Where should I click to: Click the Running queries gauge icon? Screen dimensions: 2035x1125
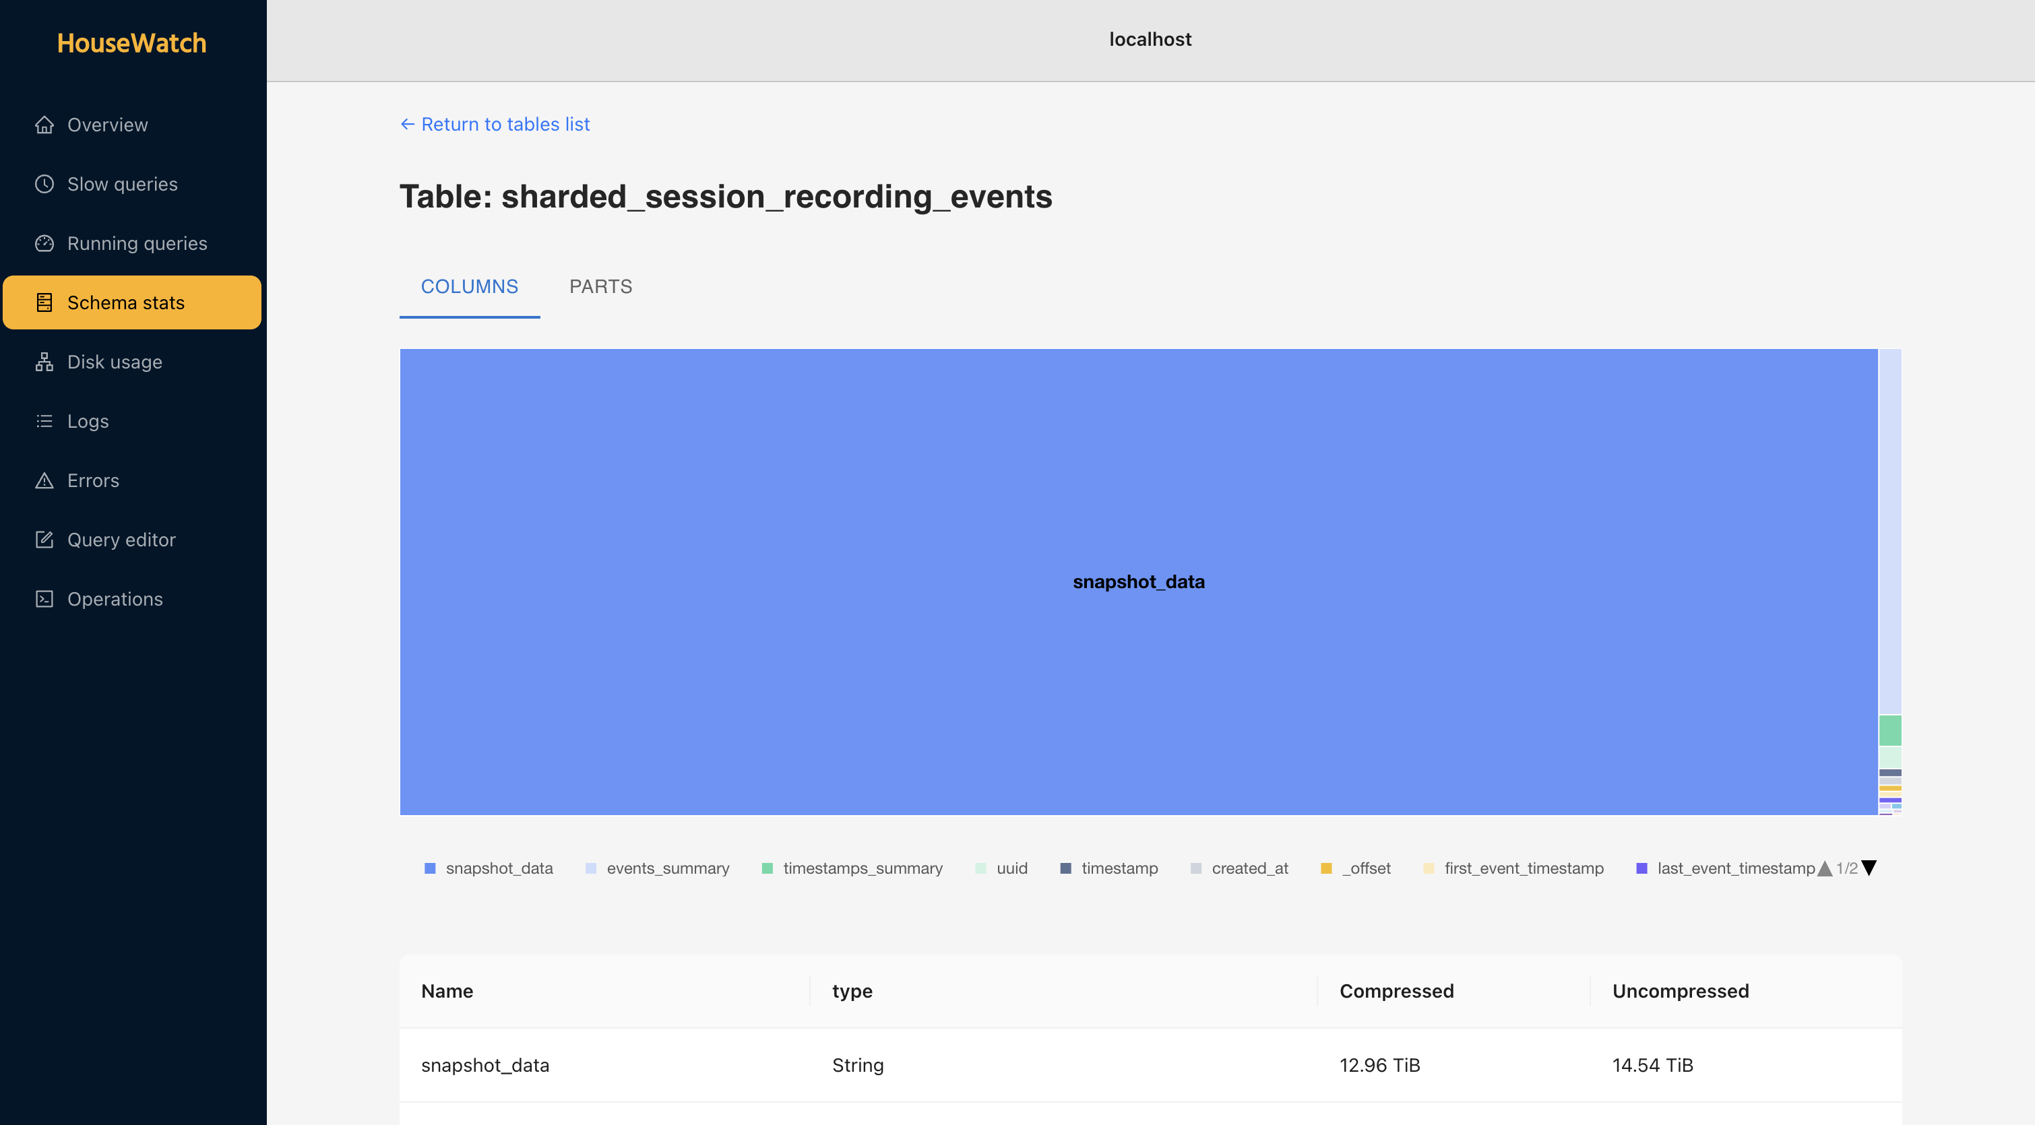pyautogui.click(x=44, y=243)
